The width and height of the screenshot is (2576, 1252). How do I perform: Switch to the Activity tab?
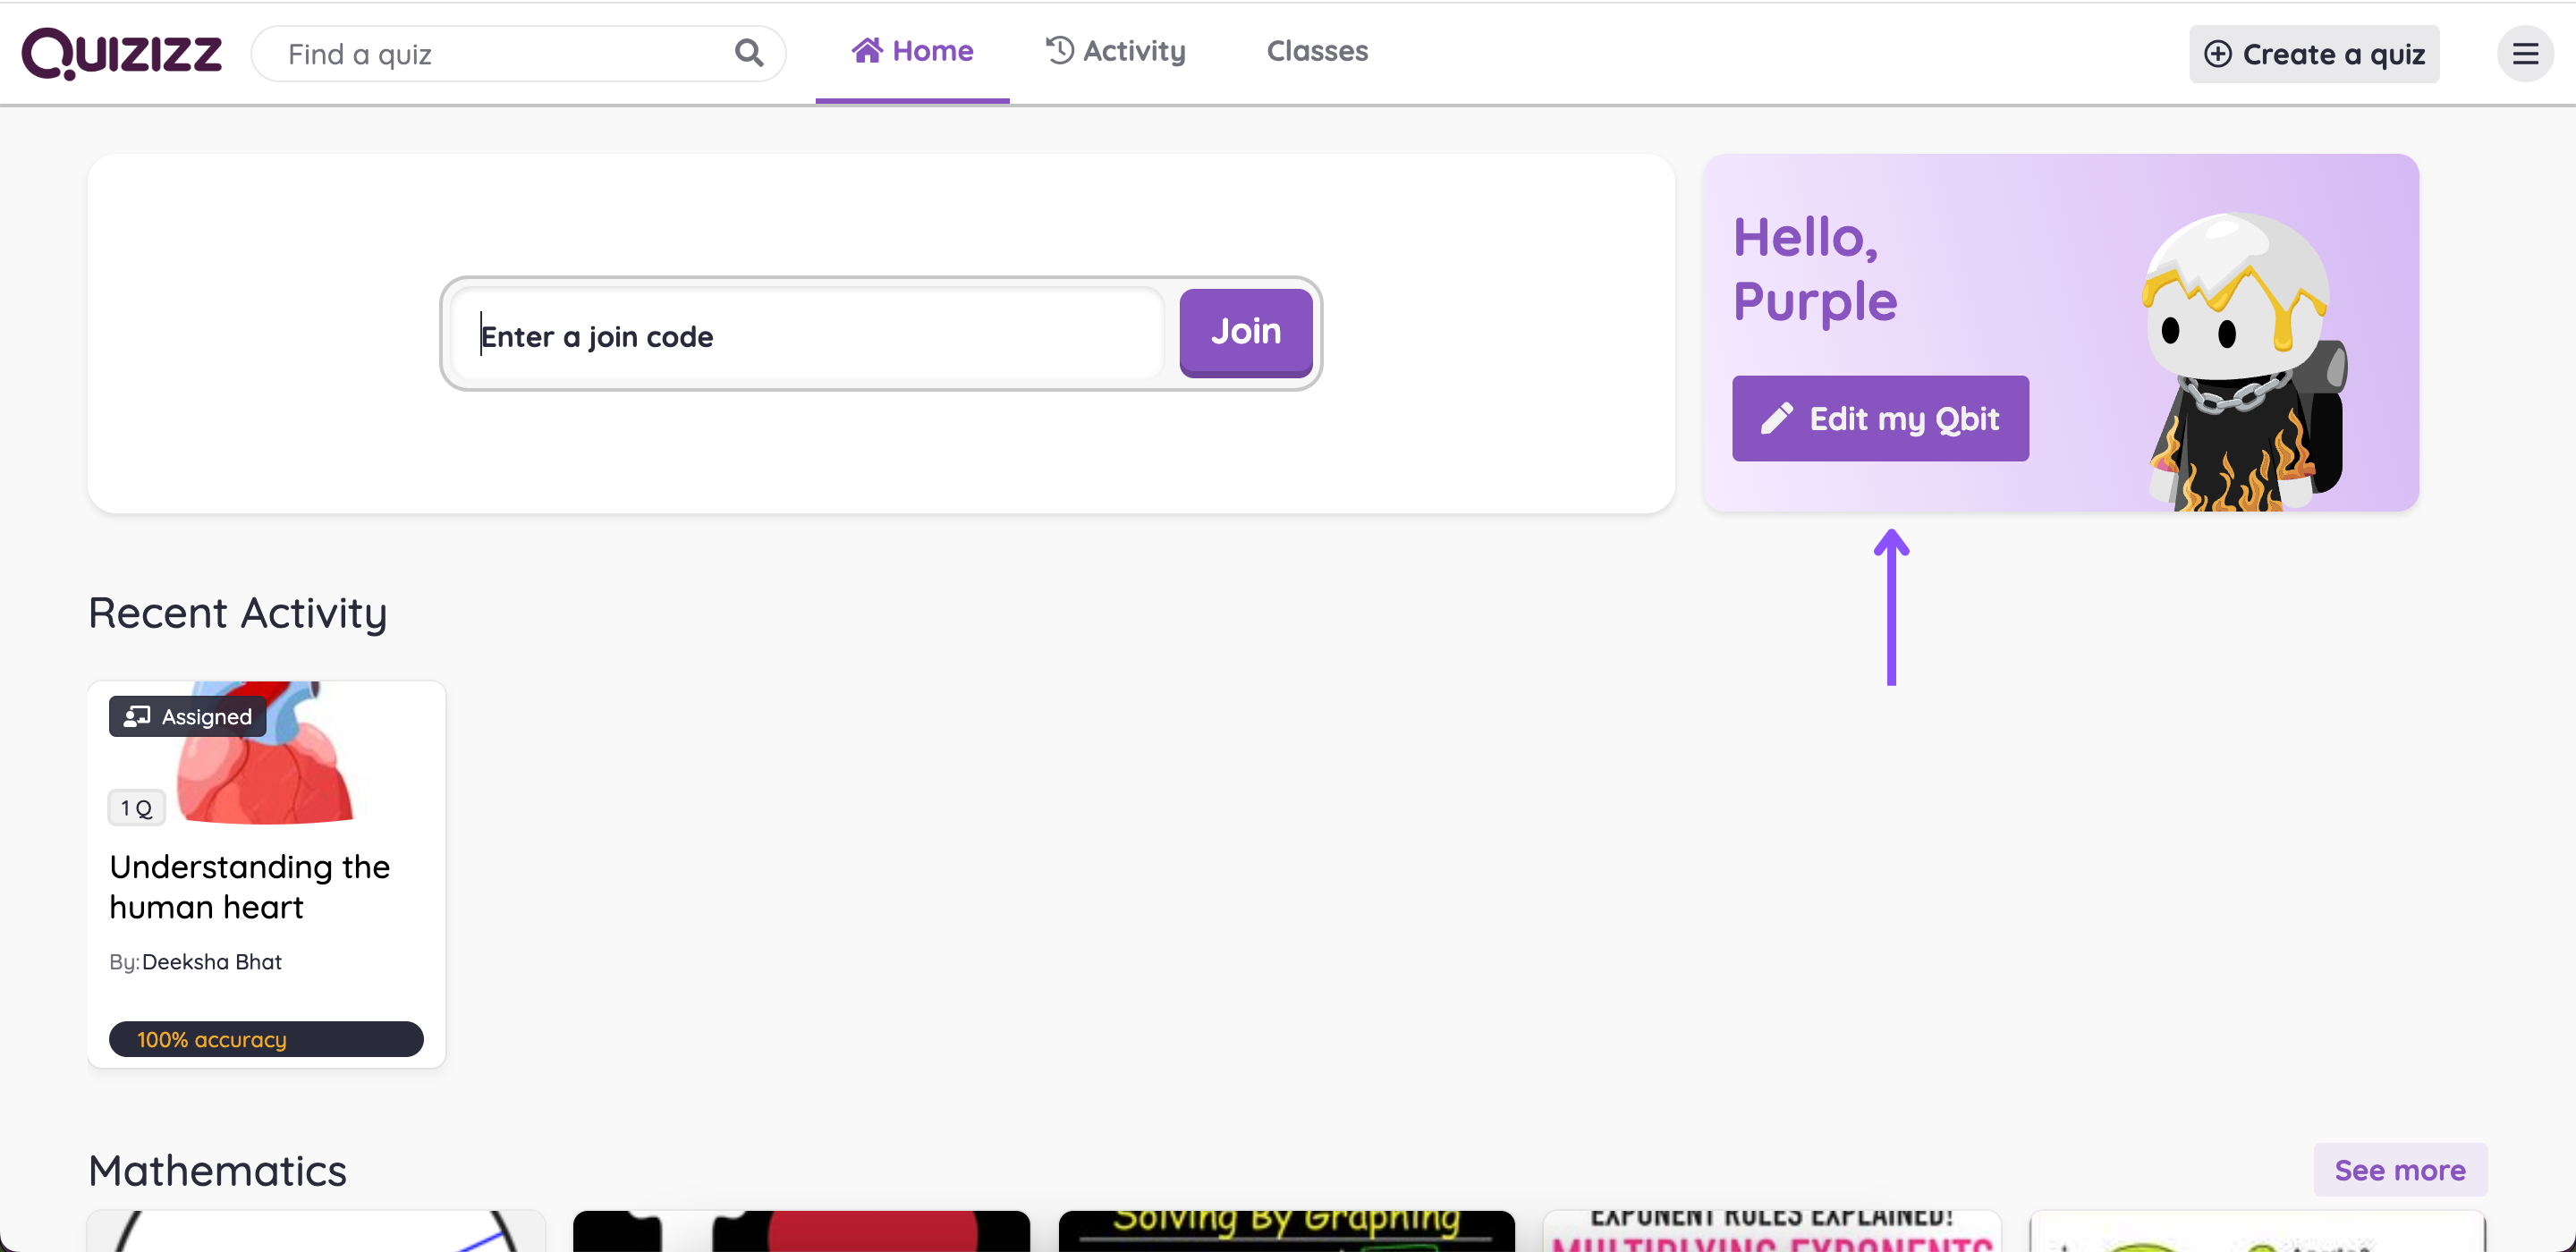click(x=1116, y=51)
